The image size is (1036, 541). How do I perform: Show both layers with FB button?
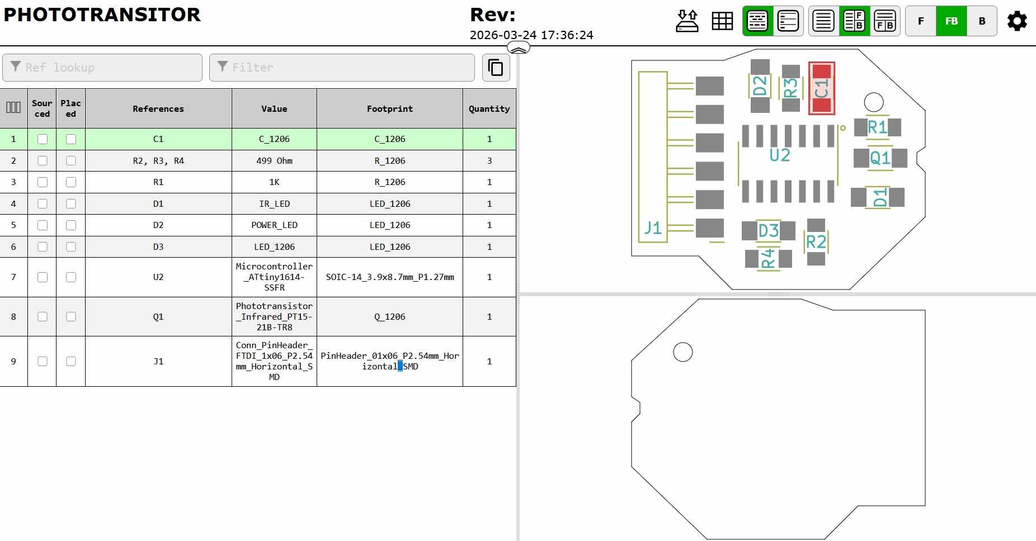coord(952,21)
